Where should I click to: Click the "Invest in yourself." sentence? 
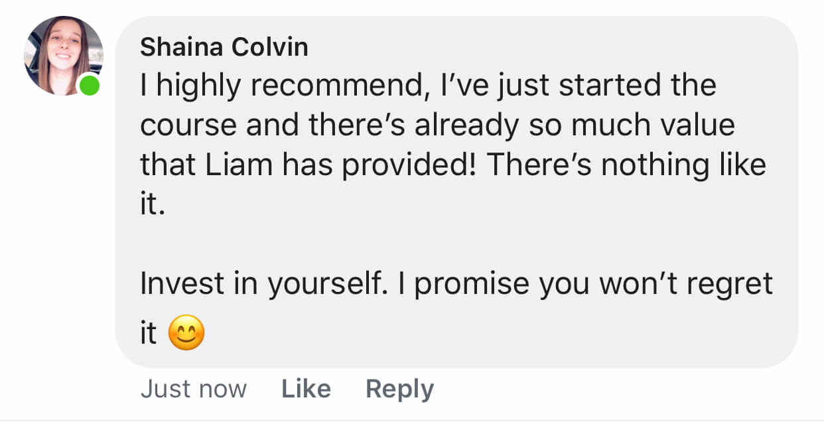pyautogui.click(x=263, y=284)
